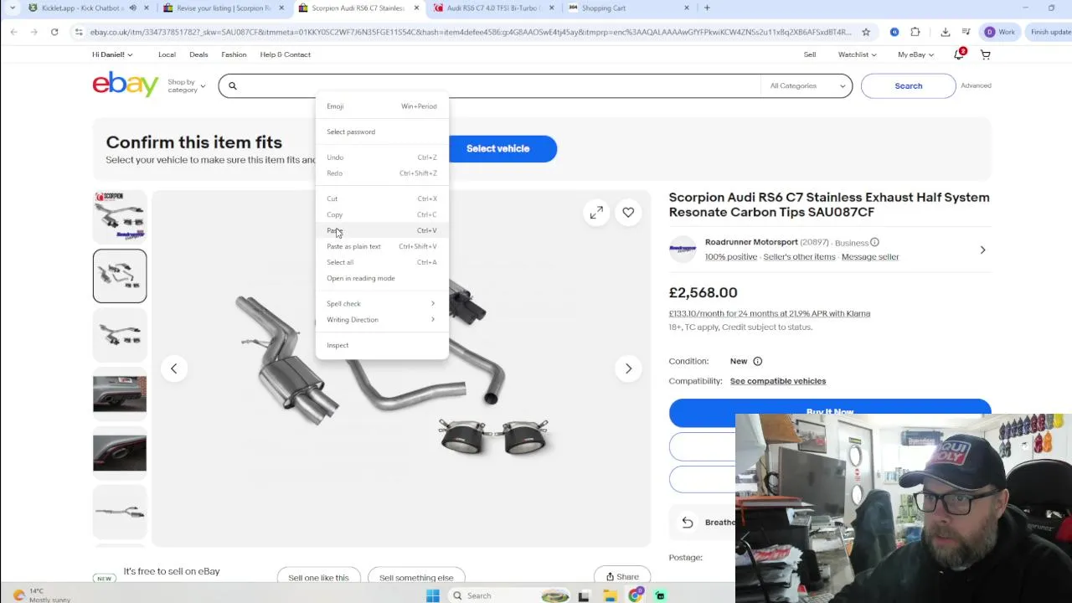Open the Advanced search link
The image size is (1072, 603).
tap(976, 85)
